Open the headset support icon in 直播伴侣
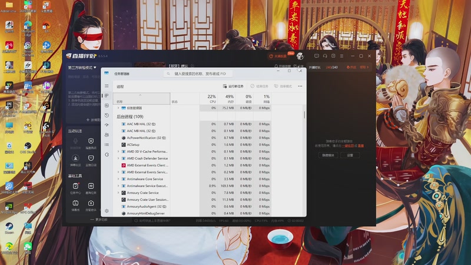 coord(325,56)
